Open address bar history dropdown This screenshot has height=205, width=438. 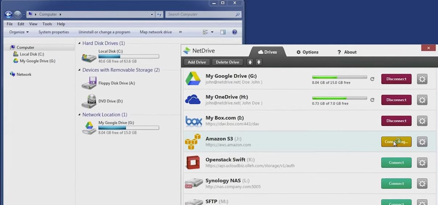click(152, 14)
